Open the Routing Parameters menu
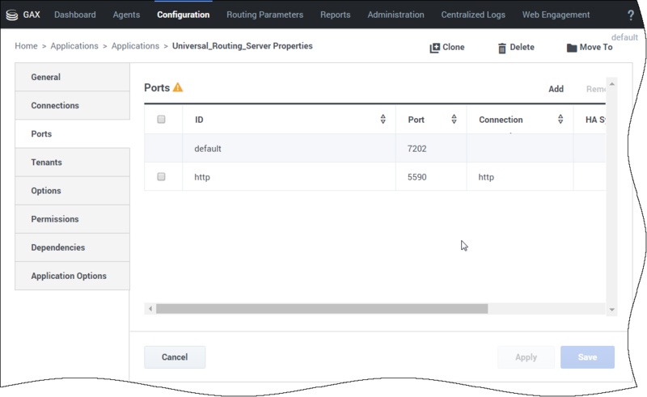Viewport: 647px width, 397px height. click(264, 15)
